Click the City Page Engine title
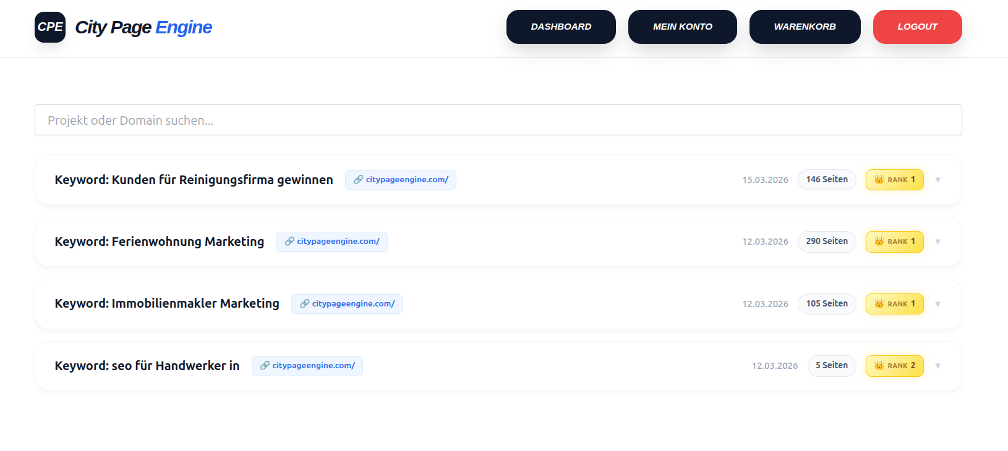Viewport: 1008px width, 451px height. coord(143,27)
